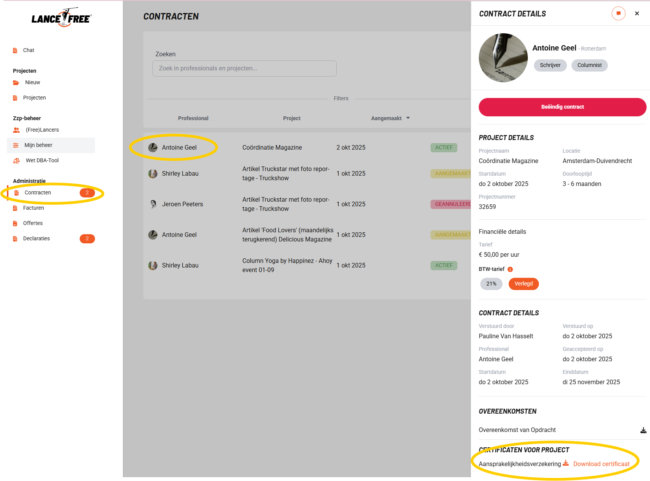Click the Beëindig contract button
650x481 pixels.
click(x=562, y=107)
